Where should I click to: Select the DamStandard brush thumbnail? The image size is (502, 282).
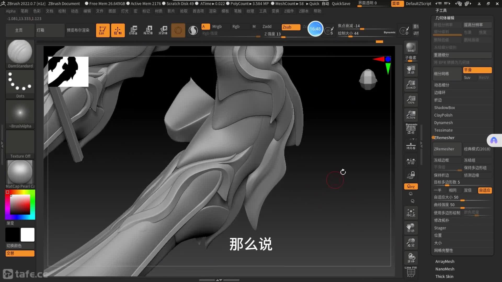[x=20, y=52]
